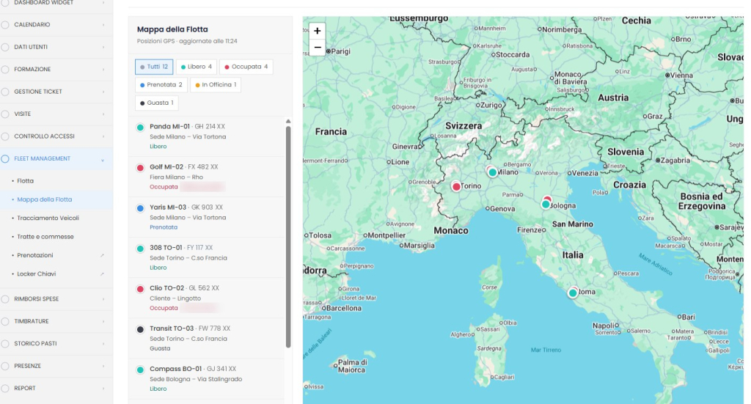Image resolution: width=751 pixels, height=404 pixels.
Task: Click the external link icon beside Prenotazioni
Action: [102, 255]
